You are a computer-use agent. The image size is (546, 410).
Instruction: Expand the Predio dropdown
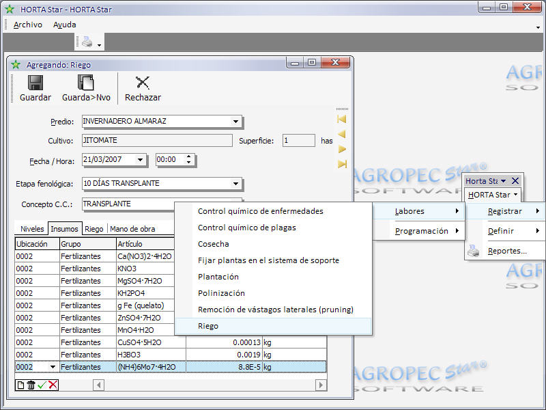pyautogui.click(x=235, y=122)
